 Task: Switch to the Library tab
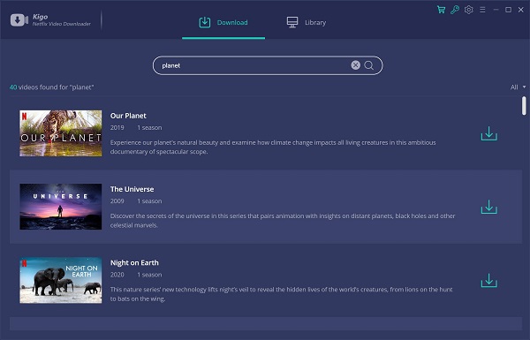(307, 22)
